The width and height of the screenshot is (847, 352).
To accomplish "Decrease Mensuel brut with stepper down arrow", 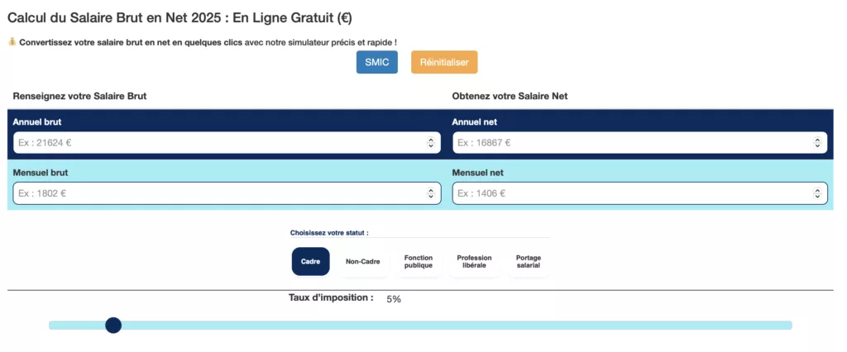I will (x=430, y=197).
